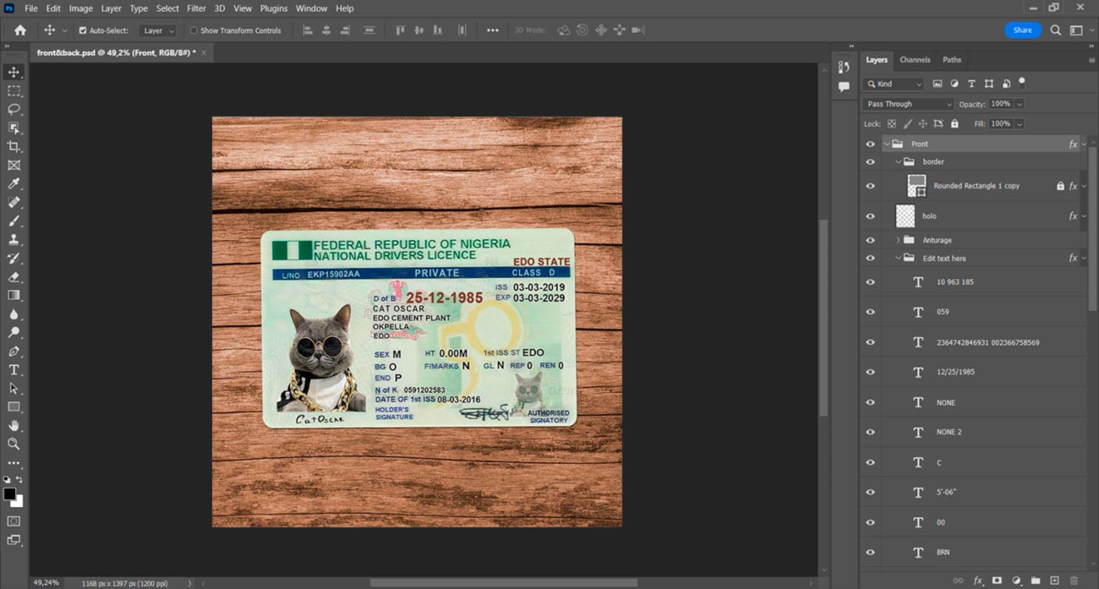Select the Move tool
Viewport: 1099px width, 589px height.
tap(14, 73)
